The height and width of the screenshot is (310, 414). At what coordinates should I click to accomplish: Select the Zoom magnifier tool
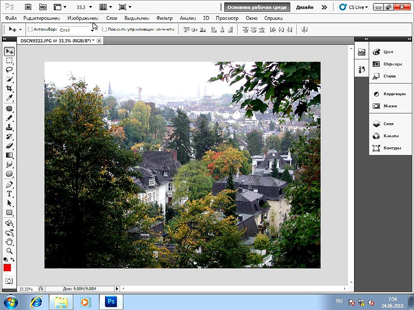point(9,251)
